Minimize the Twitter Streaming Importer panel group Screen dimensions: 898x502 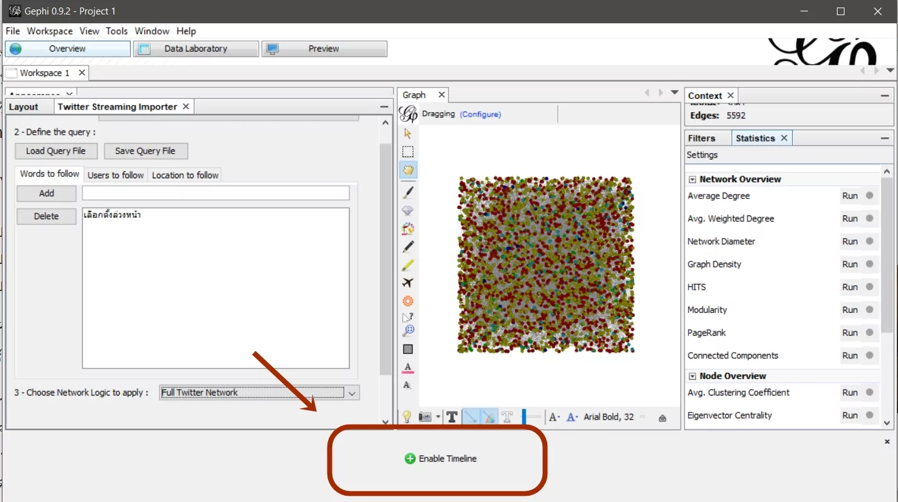(x=384, y=107)
